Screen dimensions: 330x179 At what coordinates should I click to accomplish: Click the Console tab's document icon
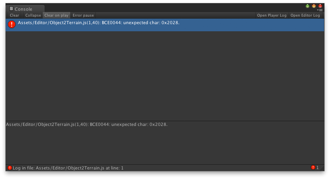pos(12,9)
